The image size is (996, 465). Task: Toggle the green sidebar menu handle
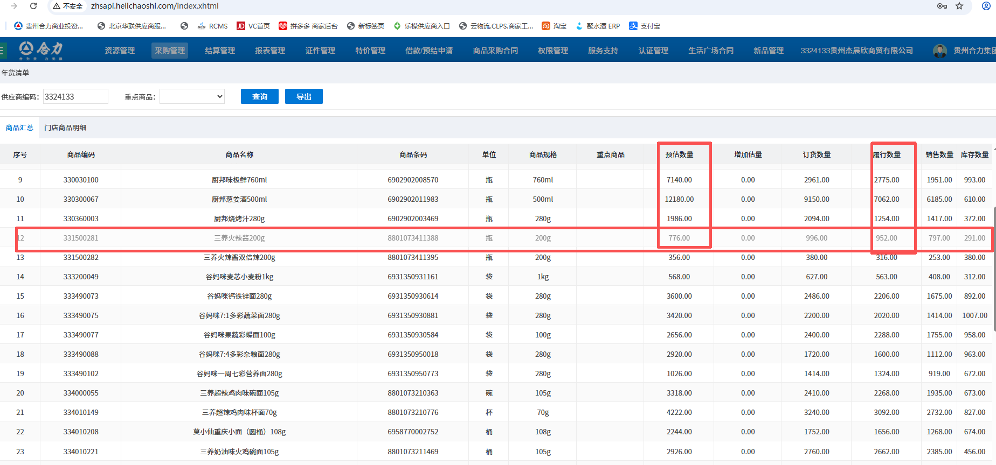(3, 51)
